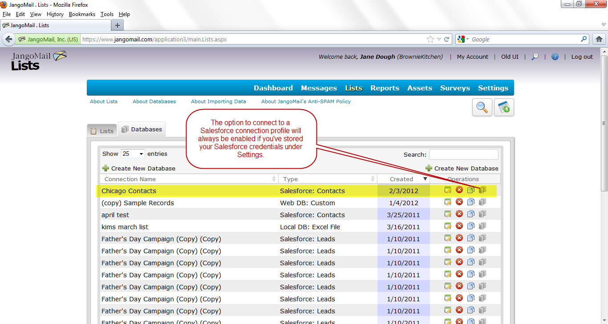Viewport: 608px width, 324px height.
Task: Open Assets in the navigation bar
Action: (x=420, y=88)
